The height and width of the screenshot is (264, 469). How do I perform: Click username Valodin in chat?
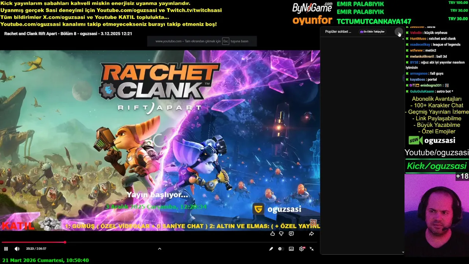(416, 33)
